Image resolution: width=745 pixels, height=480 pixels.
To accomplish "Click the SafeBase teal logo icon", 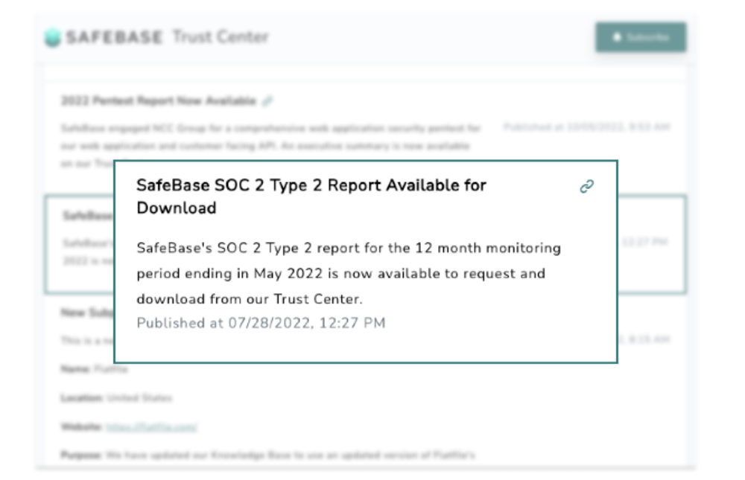I will pyautogui.click(x=52, y=38).
